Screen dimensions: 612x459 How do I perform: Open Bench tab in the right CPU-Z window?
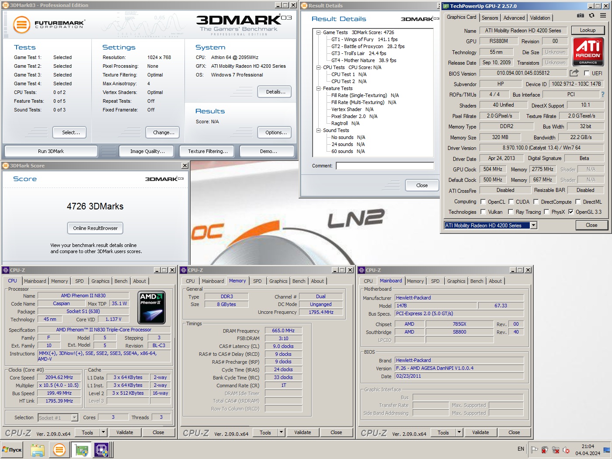tap(477, 281)
